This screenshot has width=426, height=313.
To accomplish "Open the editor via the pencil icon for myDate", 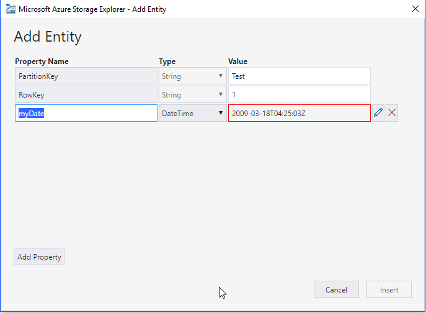I will [378, 113].
